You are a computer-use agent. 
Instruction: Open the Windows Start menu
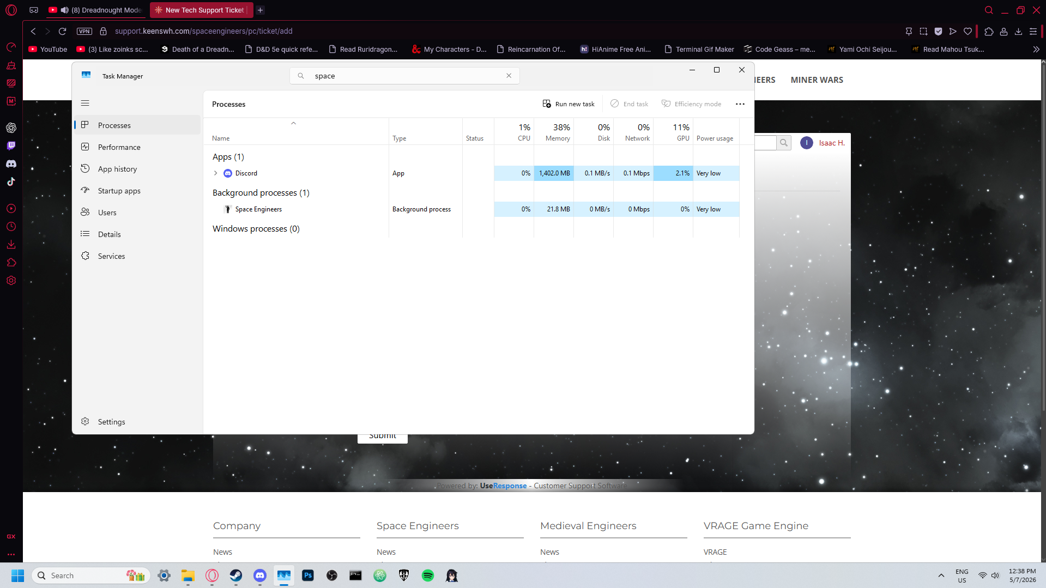click(x=17, y=575)
